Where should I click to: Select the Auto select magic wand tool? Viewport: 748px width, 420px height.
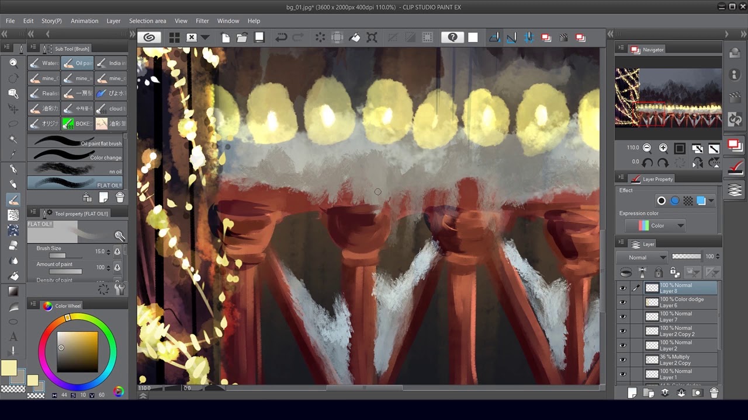[x=13, y=139]
